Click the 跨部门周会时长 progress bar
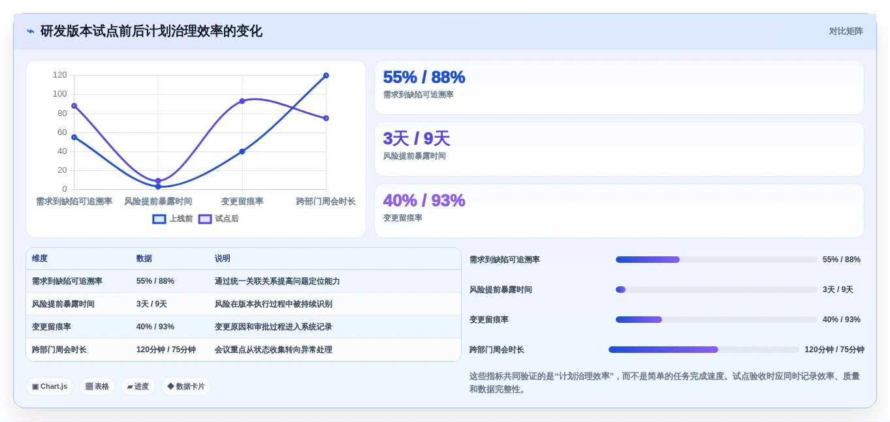Screen dimensions: 890x422 [x=704, y=350]
